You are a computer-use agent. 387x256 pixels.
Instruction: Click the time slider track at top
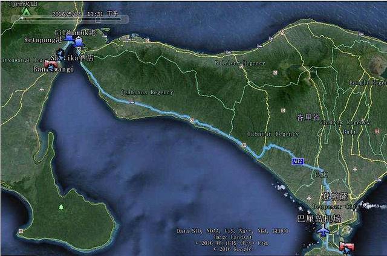point(60,19)
